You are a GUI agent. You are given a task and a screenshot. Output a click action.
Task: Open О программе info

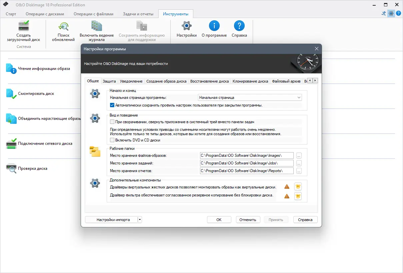click(214, 29)
